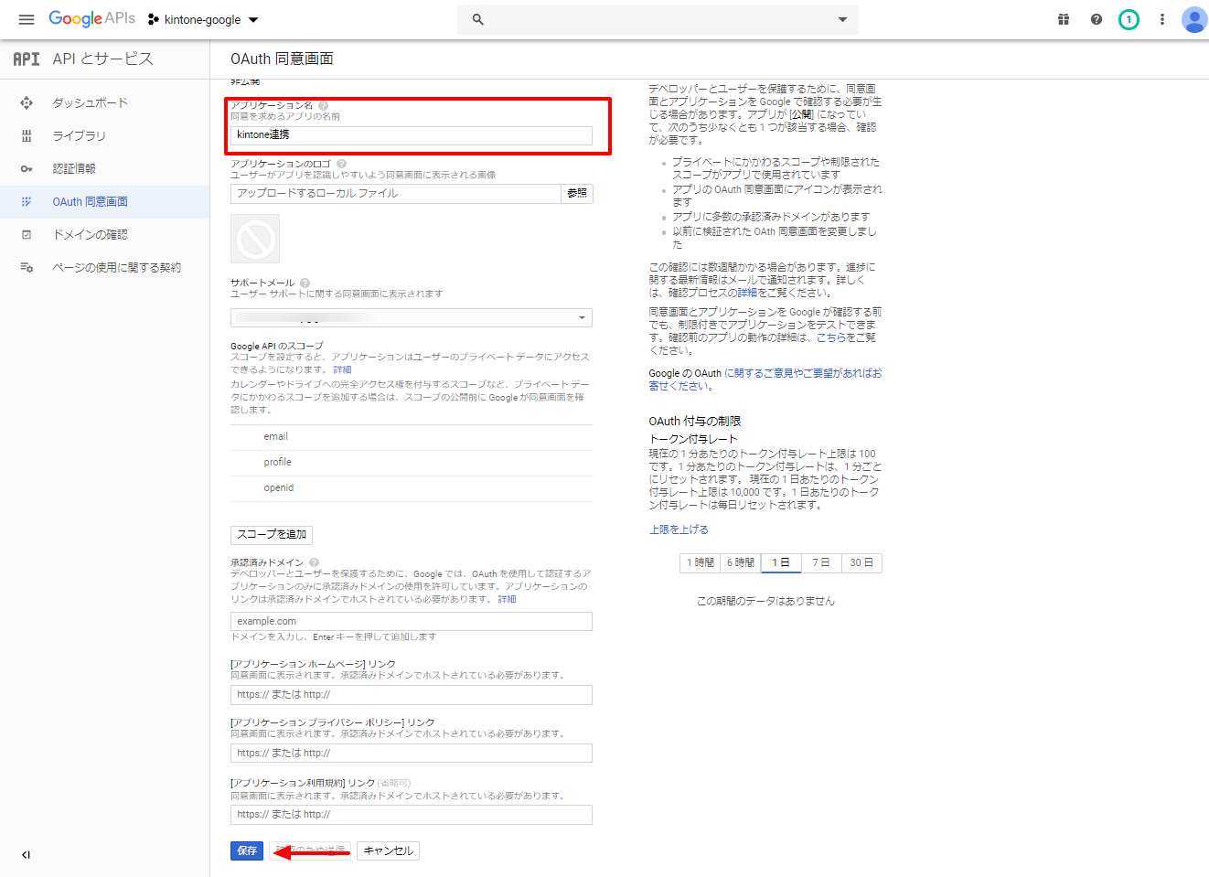Switch to the 30 日 range tab
Viewport: 1209px width, 877px height.
tap(861, 562)
